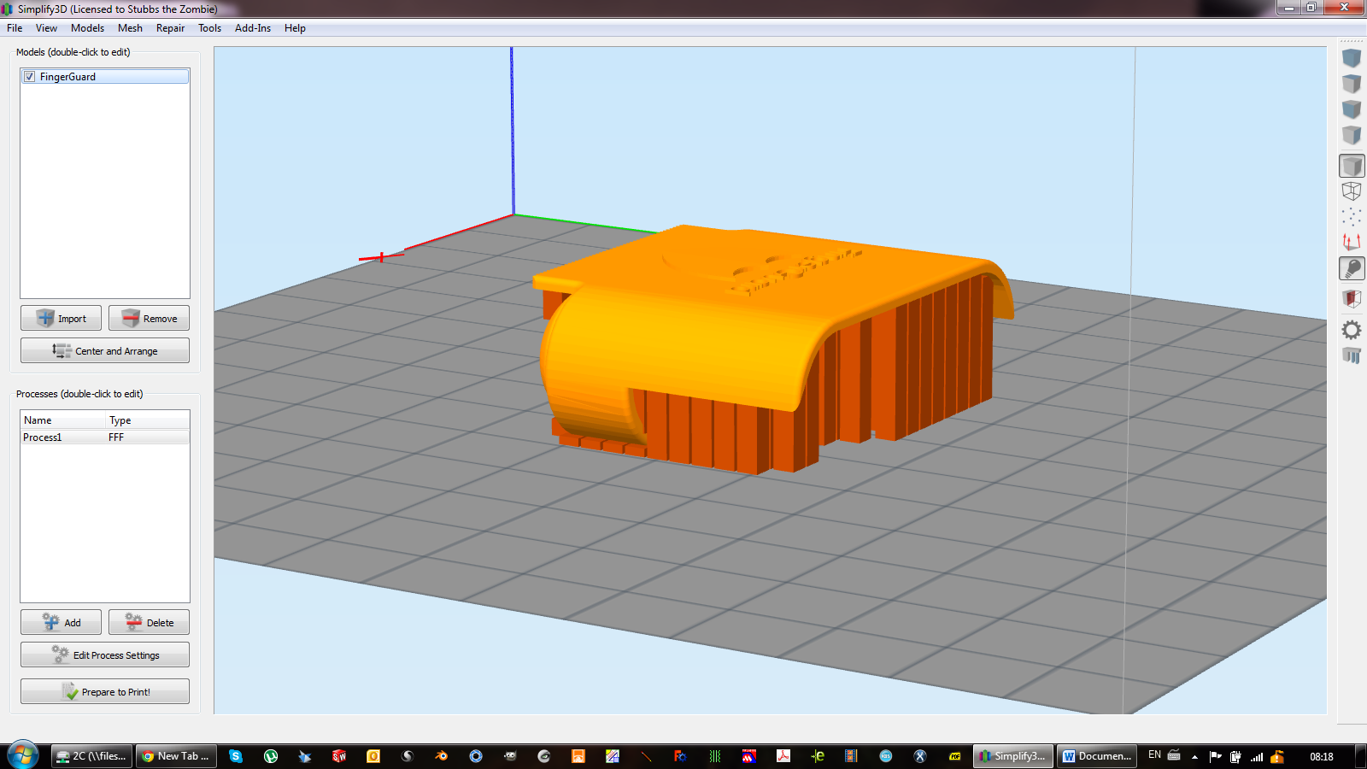The image size is (1367, 769).
Task: Click the Remove model button
Action: pyautogui.click(x=149, y=318)
